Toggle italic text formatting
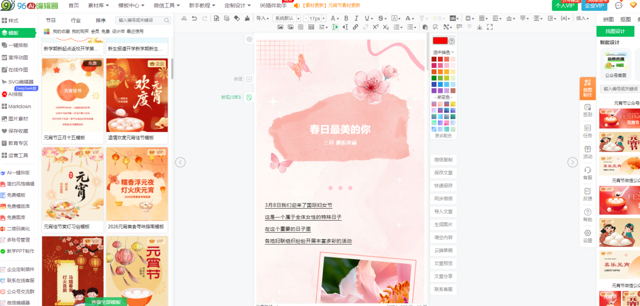The height and width of the screenshot is (306, 640). [x=356, y=18]
